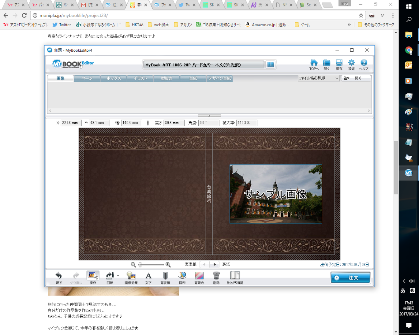Open the 背表紙 spine tool
The height and width of the screenshot is (335, 419).
(x=165, y=276)
